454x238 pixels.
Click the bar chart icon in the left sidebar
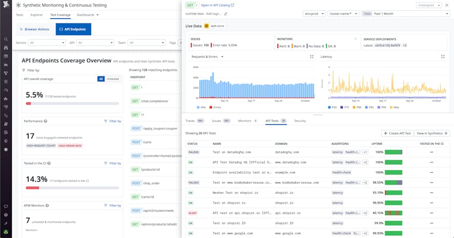pyautogui.click(x=6, y=65)
